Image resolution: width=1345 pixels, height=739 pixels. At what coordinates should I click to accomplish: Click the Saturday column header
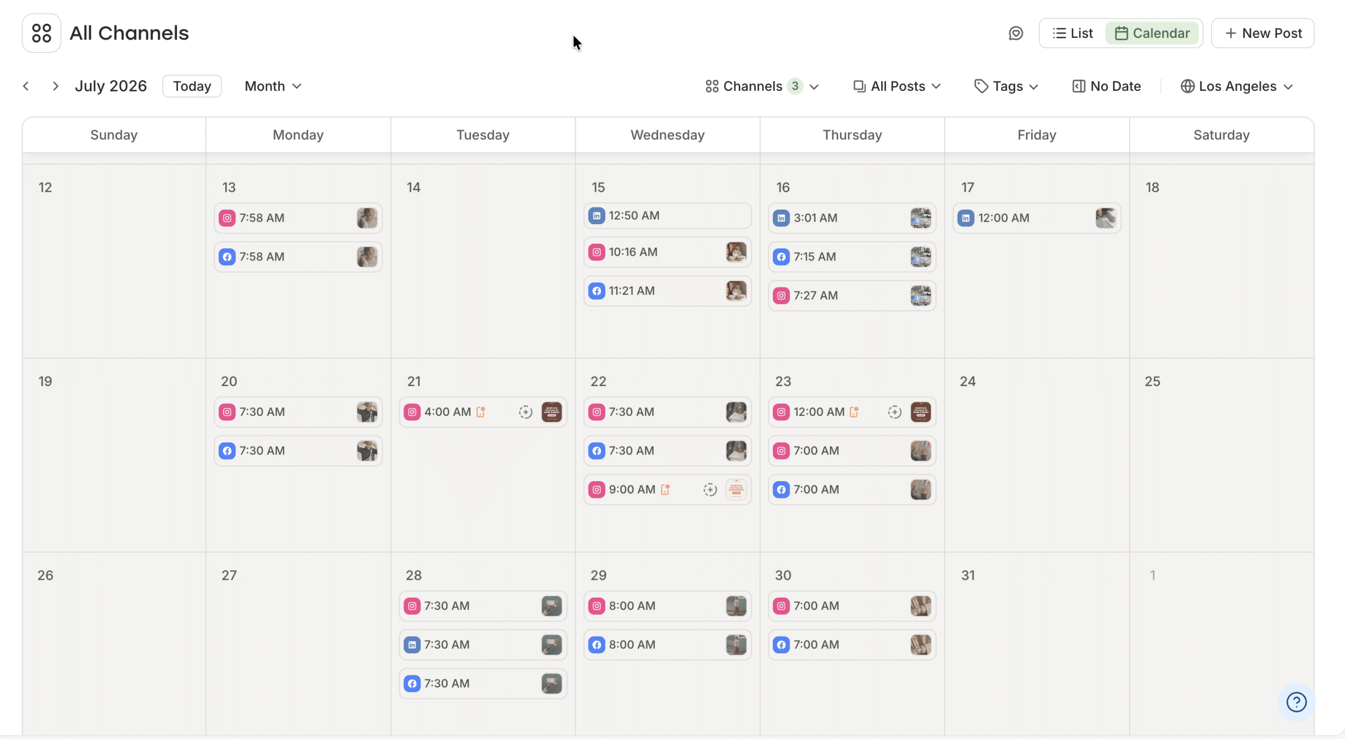1221,135
